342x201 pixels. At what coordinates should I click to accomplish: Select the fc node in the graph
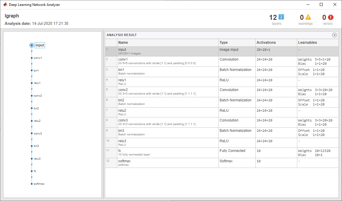tap(33, 171)
